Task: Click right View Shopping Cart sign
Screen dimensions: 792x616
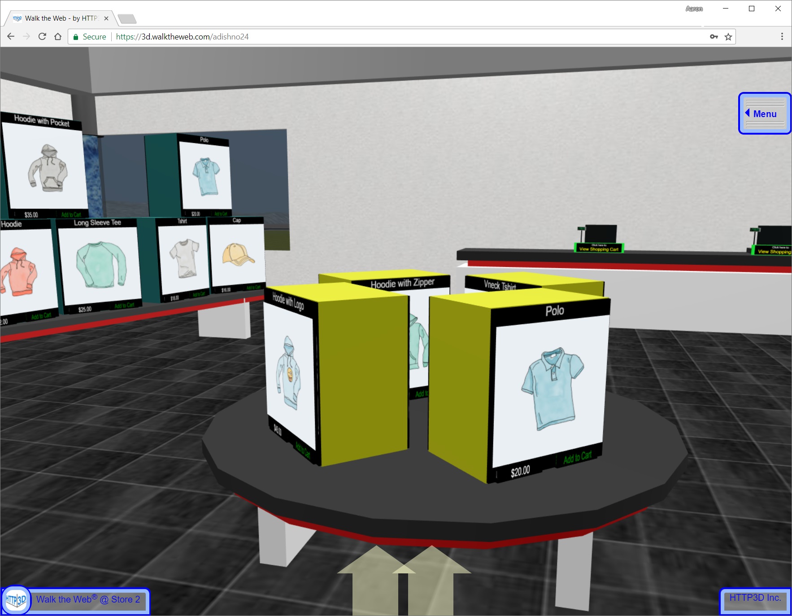Action: coord(773,250)
